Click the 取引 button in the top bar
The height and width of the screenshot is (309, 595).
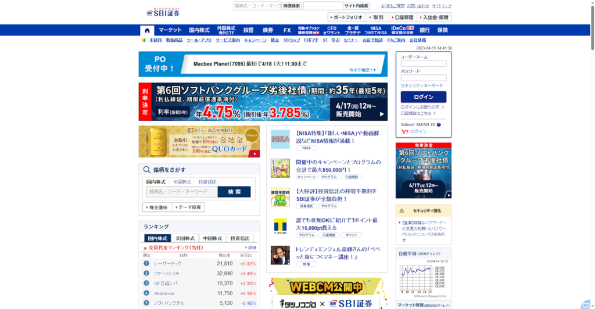click(x=377, y=17)
